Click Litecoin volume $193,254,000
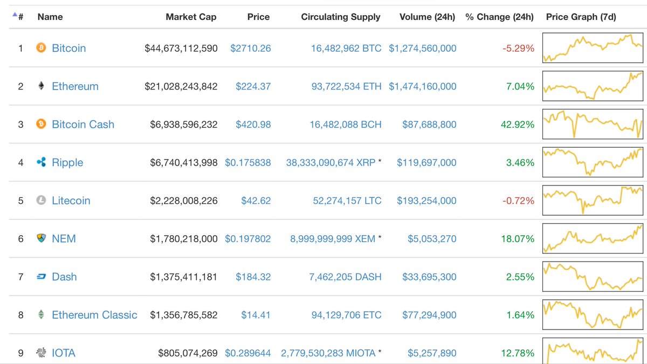Viewport: 647px width, 364px height. point(426,201)
